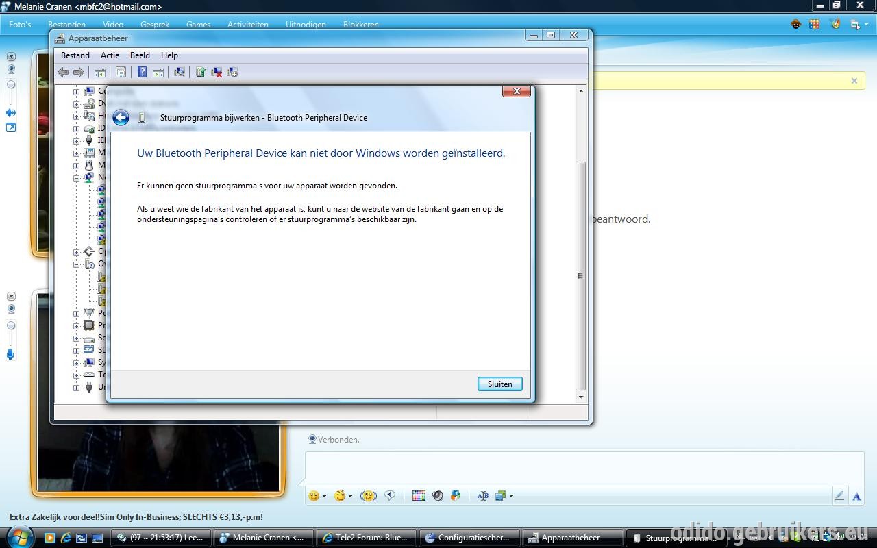The width and height of the screenshot is (877, 548).
Task: Click the uninstall device red X icon
Action: [x=217, y=72]
